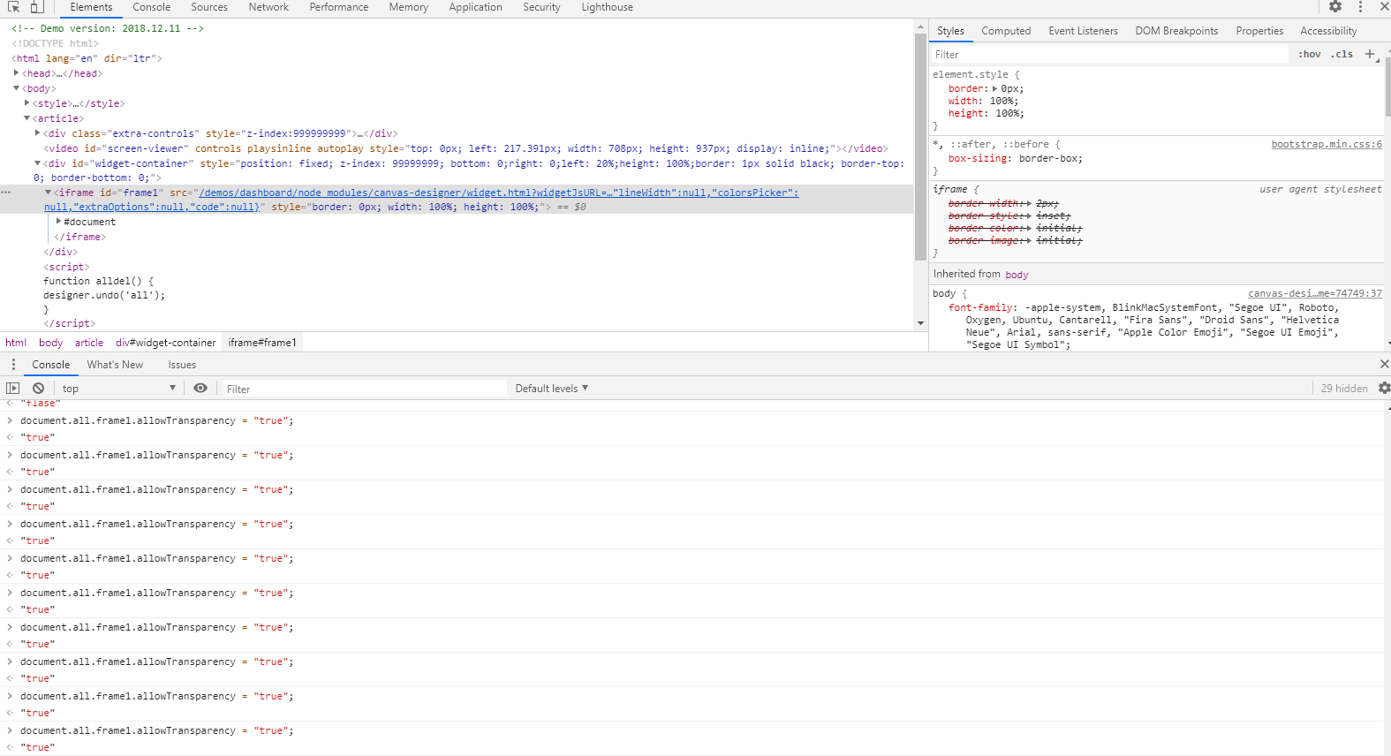Open the top execution context dropdown
1391x756 pixels.
click(x=118, y=389)
